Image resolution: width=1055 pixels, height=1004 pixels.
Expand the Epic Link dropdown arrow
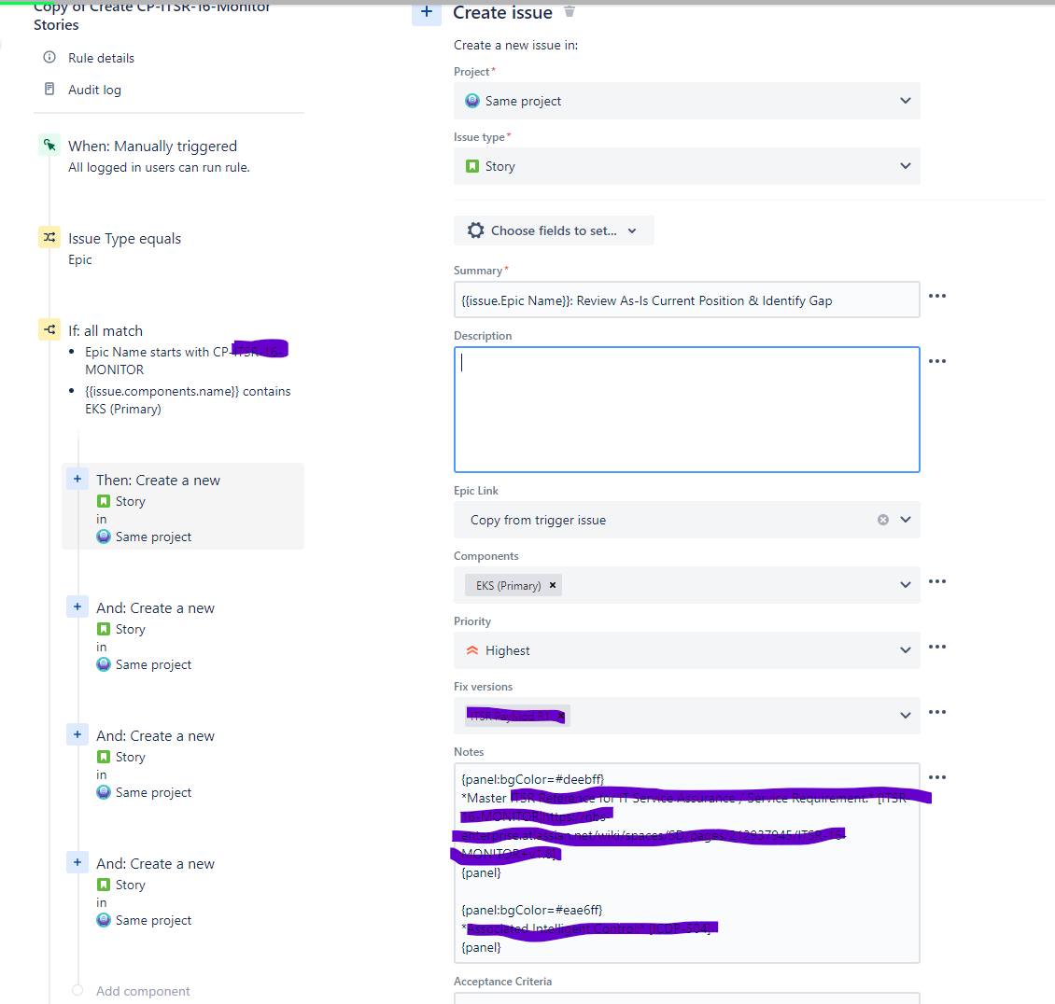pyautogui.click(x=906, y=520)
